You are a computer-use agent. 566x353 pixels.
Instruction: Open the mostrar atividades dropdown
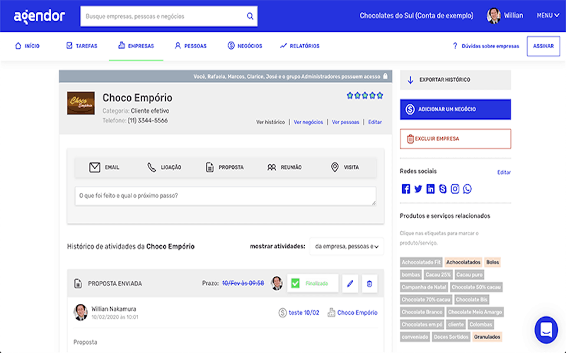point(347,247)
